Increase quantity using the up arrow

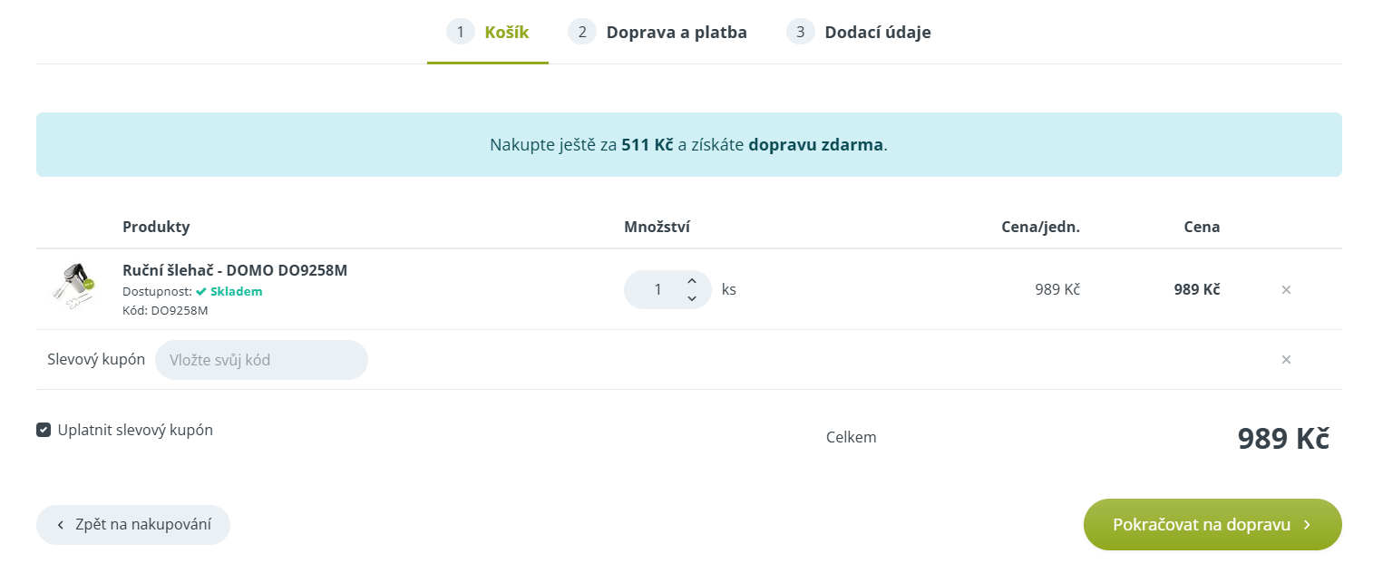click(x=691, y=280)
